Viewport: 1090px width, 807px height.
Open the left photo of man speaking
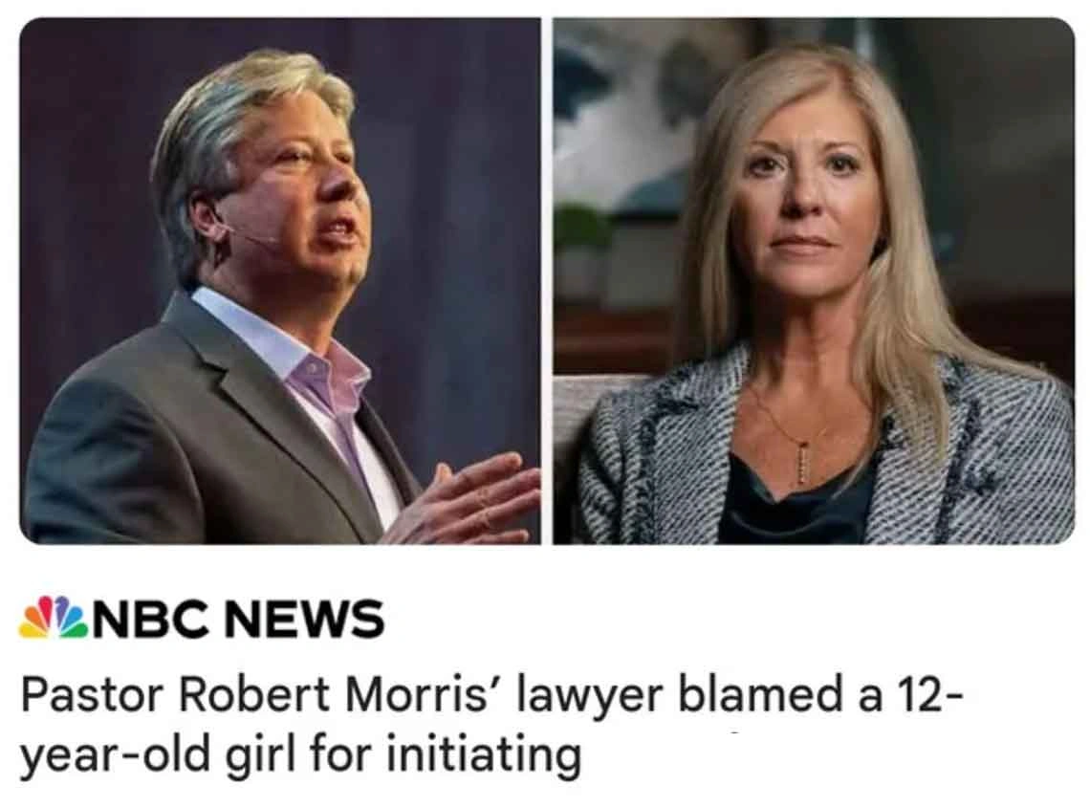(280, 281)
